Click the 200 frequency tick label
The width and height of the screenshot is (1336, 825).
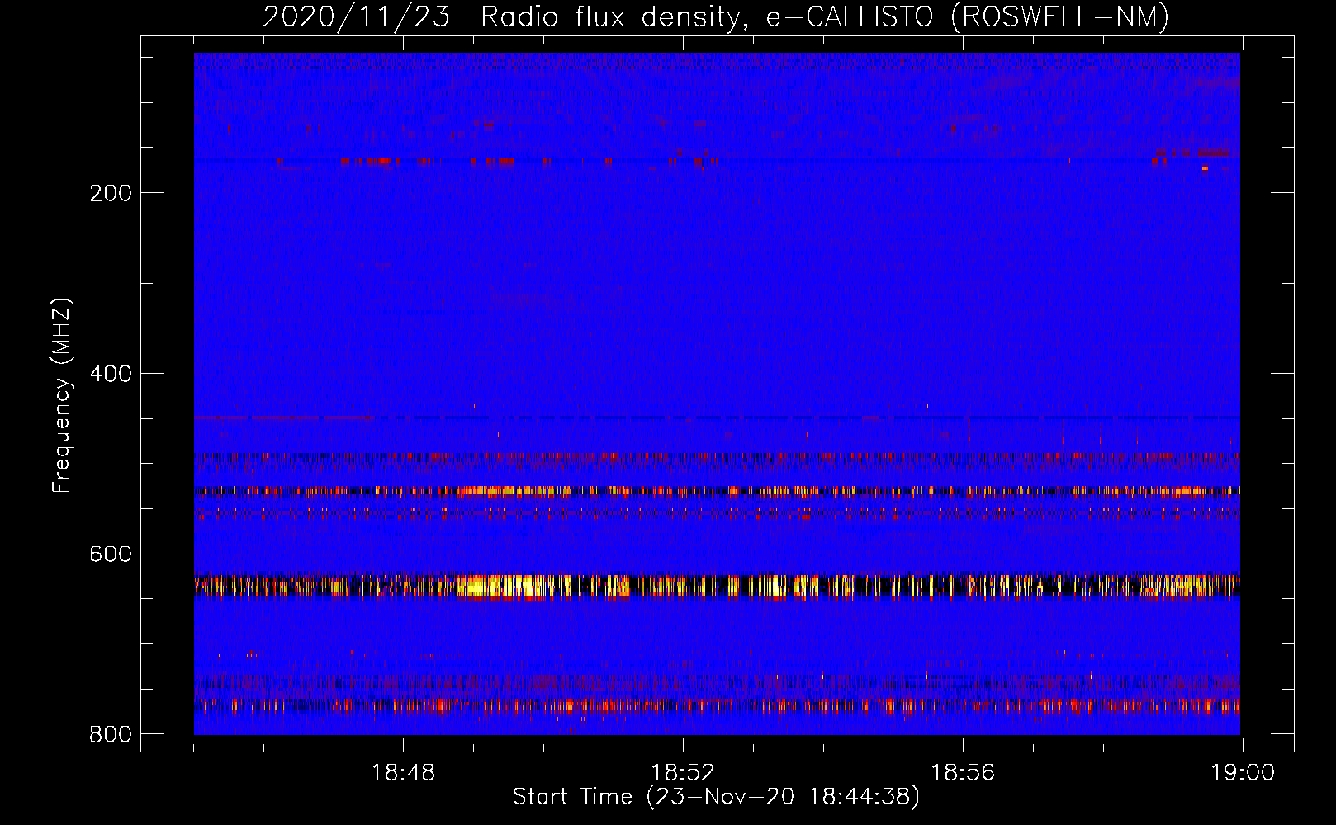pyautogui.click(x=111, y=193)
